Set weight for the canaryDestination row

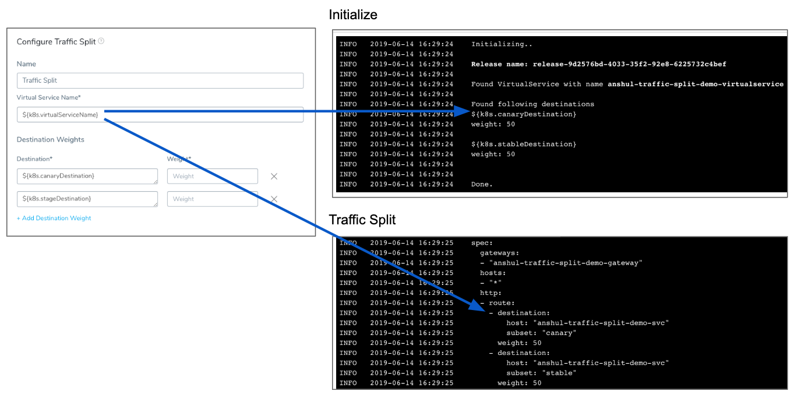(213, 176)
